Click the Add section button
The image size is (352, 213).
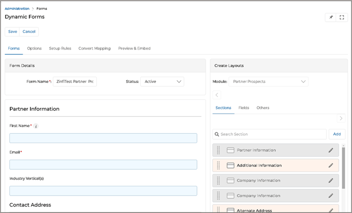(x=337, y=134)
